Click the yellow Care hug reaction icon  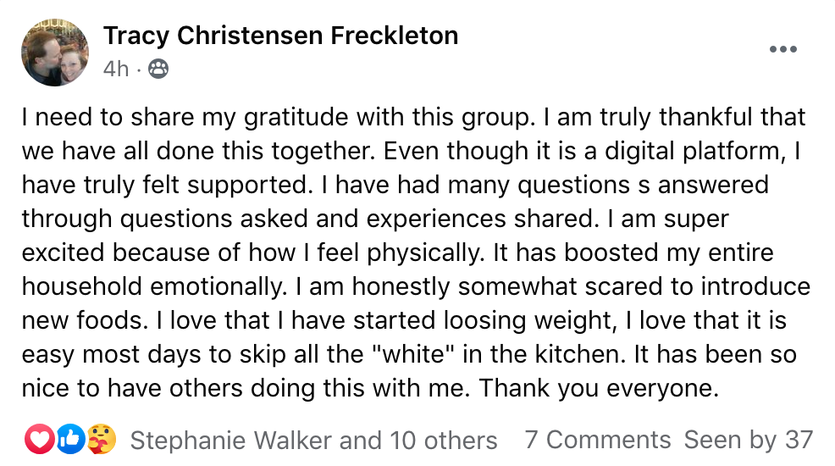(101, 440)
